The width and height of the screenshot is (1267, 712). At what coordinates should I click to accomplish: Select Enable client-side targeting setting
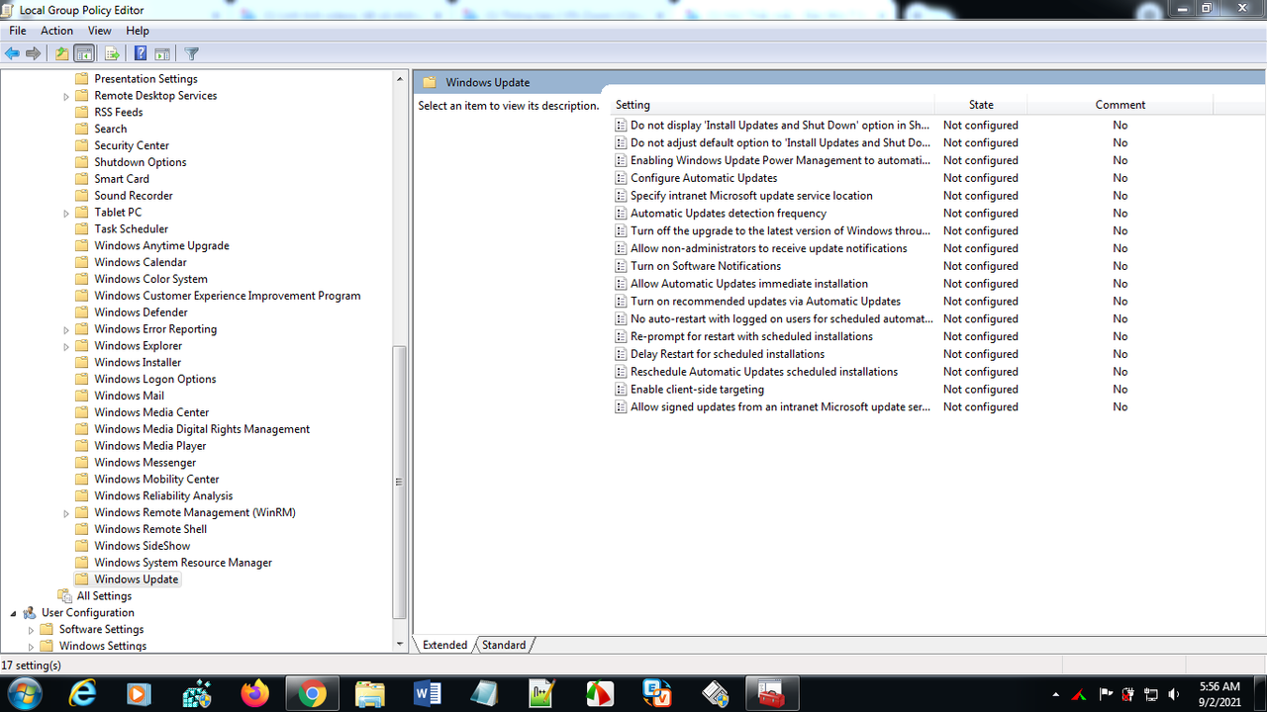point(697,390)
